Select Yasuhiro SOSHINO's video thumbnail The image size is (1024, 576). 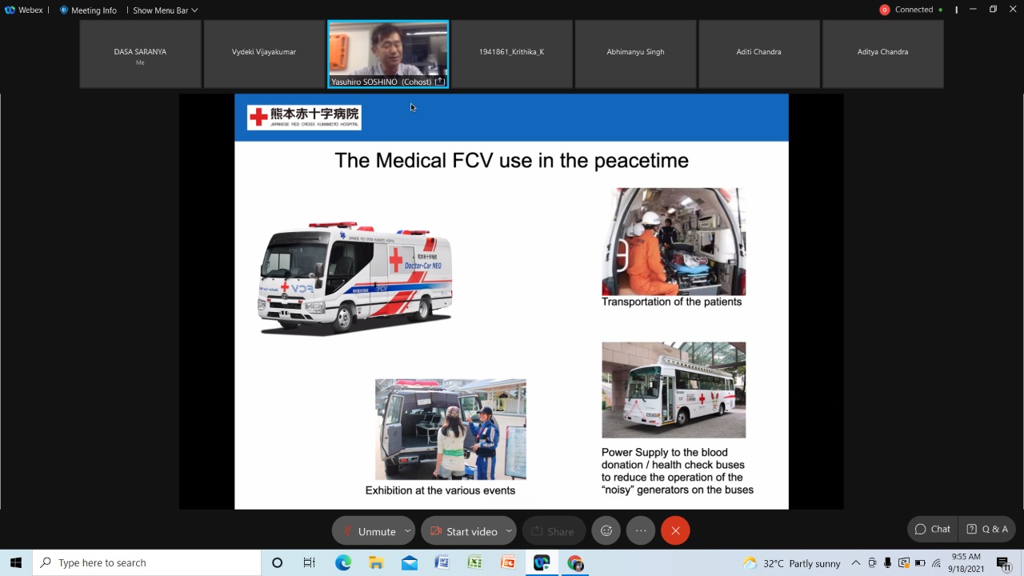(388, 54)
